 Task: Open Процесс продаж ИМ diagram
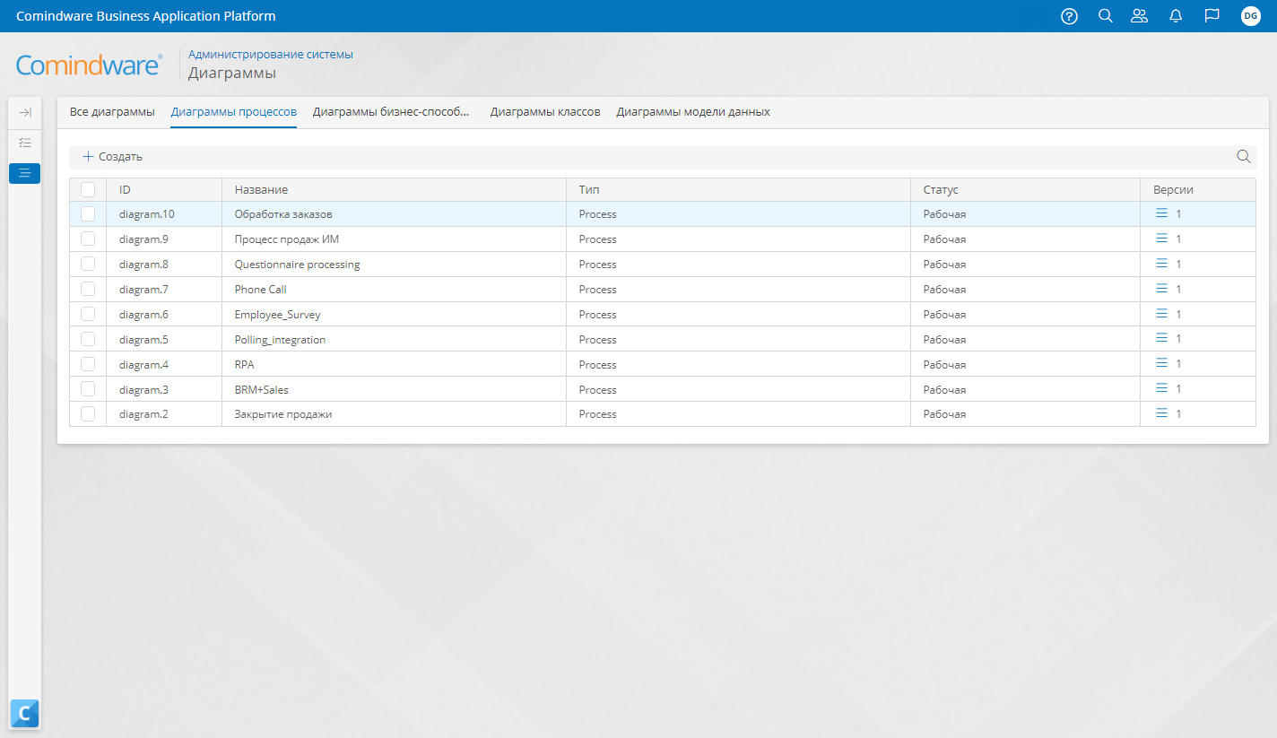pyautogui.click(x=287, y=239)
